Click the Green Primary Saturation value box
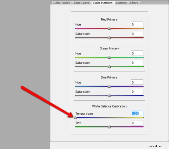Image resolution: width=169 pixels, height=149 pixels. (137, 63)
